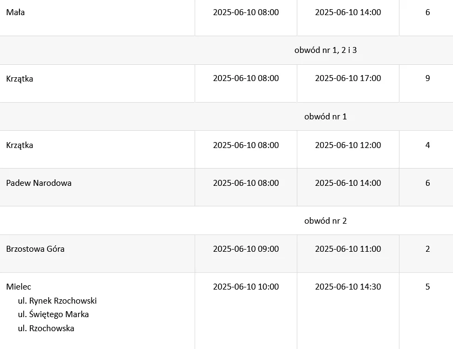The width and height of the screenshot is (453, 349).
Task: Click the 'ul. Rynek Rzochowski' street line
Action: 57,301
